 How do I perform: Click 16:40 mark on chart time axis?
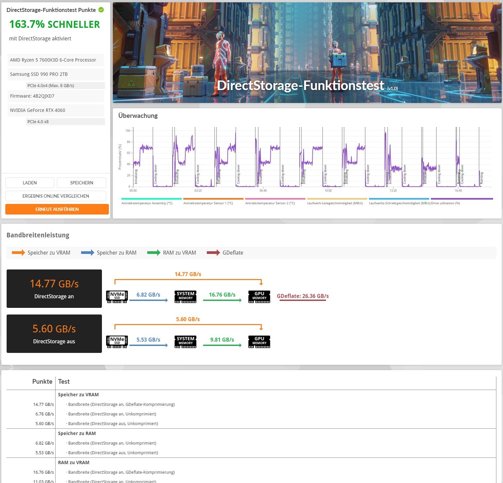(x=458, y=191)
